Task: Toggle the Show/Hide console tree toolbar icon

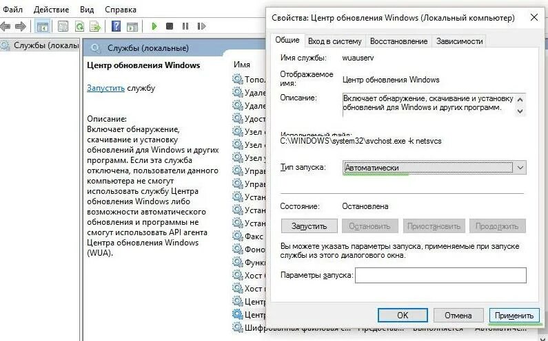Action: click(43, 27)
